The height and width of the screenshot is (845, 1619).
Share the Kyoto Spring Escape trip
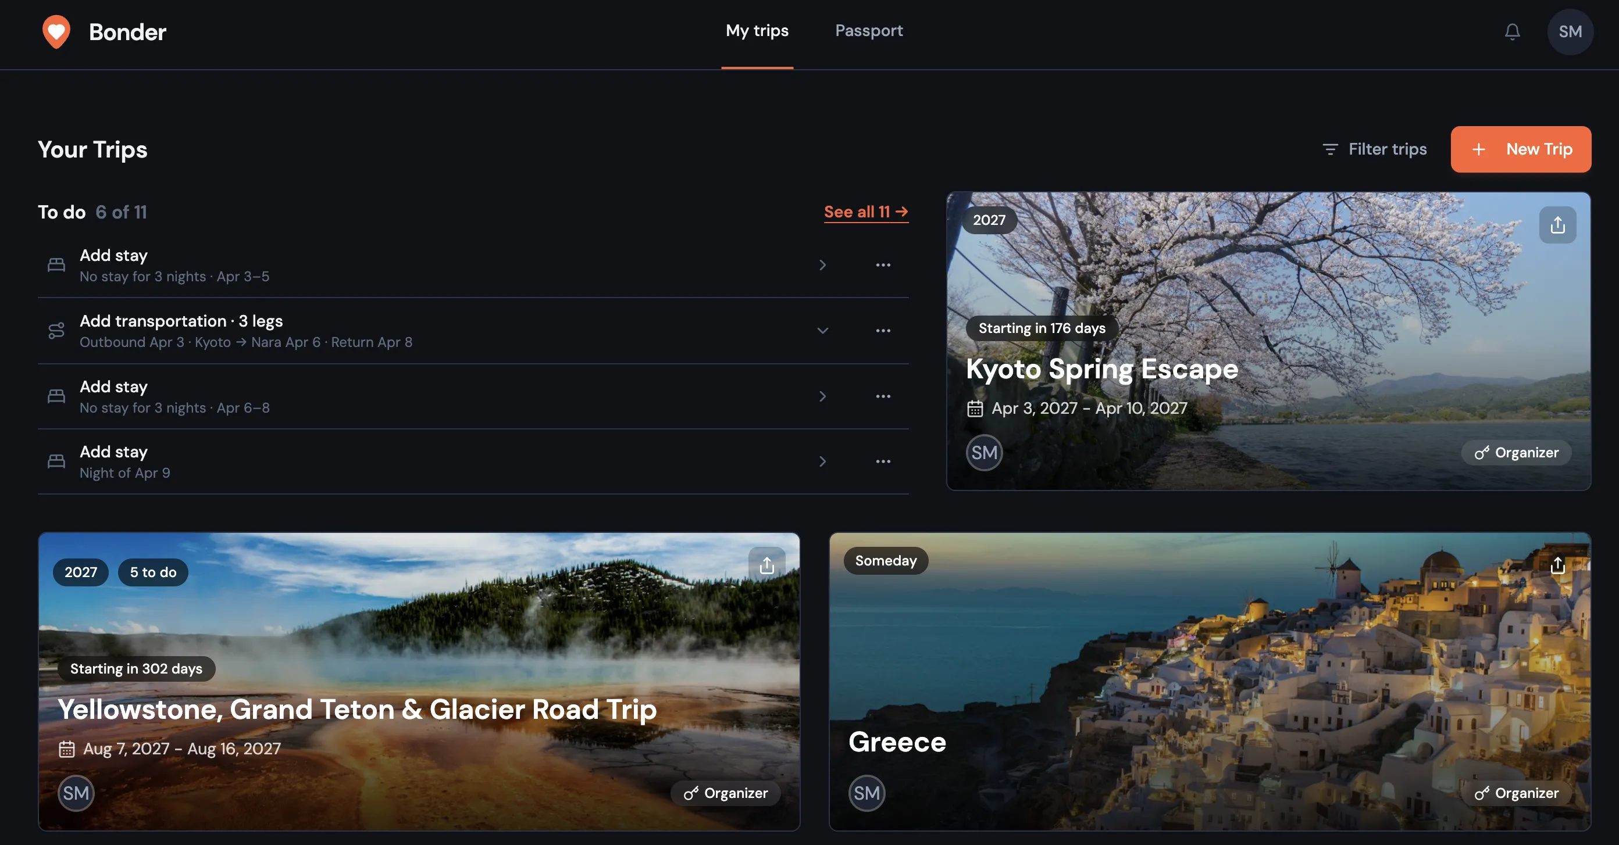tap(1557, 225)
